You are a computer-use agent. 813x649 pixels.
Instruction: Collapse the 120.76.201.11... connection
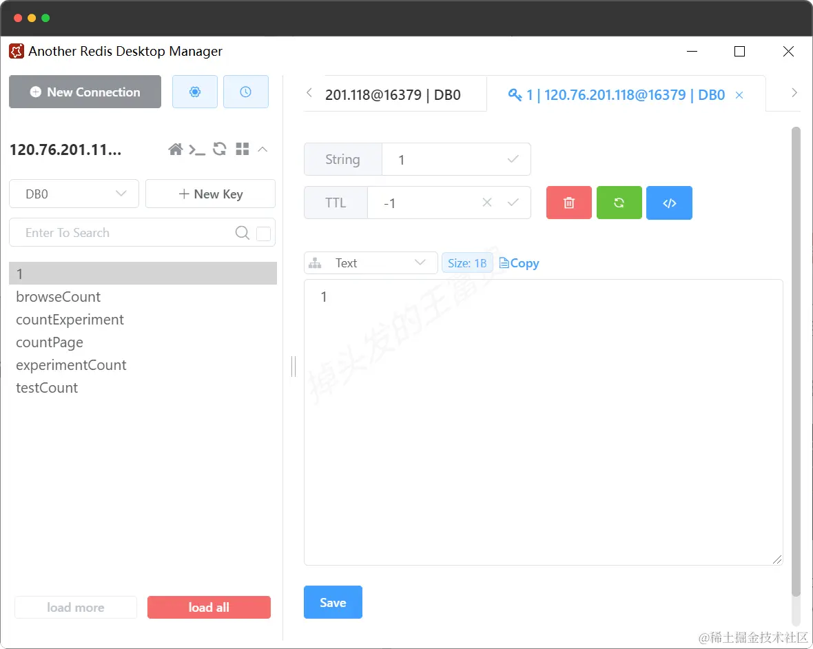[x=263, y=150]
